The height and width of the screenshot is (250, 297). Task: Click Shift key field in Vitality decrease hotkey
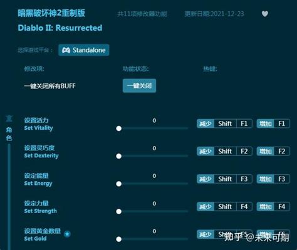click(225, 123)
